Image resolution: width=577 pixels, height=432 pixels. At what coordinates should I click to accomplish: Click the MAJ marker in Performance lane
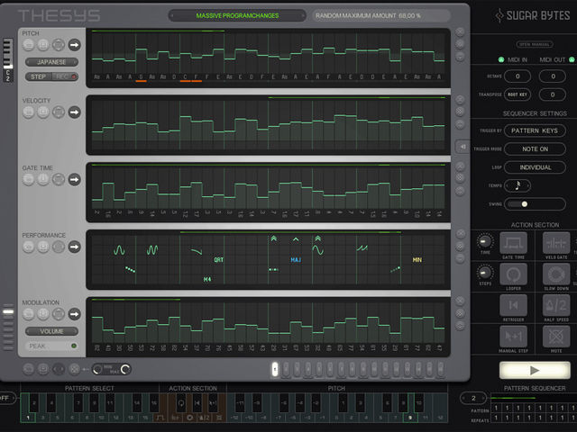[x=296, y=260]
